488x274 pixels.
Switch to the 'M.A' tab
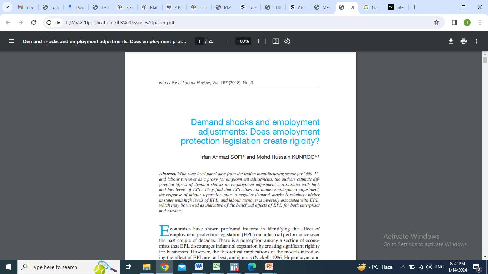pyautogui.click(x=224, y=7)
